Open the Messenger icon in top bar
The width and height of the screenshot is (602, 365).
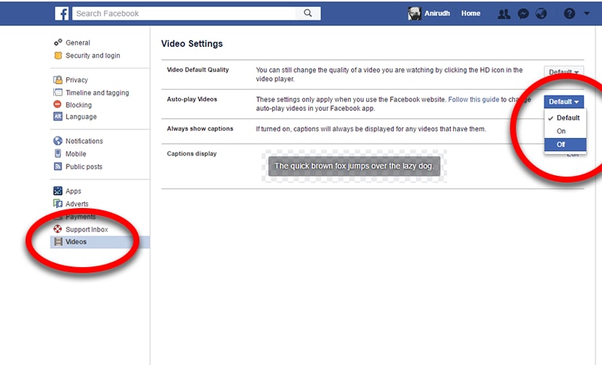tap(523, 14)
